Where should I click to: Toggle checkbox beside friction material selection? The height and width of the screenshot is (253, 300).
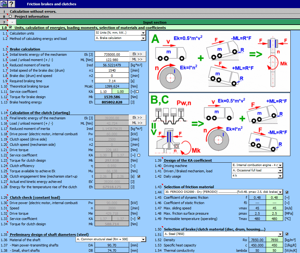pyautogui.click(x=287, y=192)
